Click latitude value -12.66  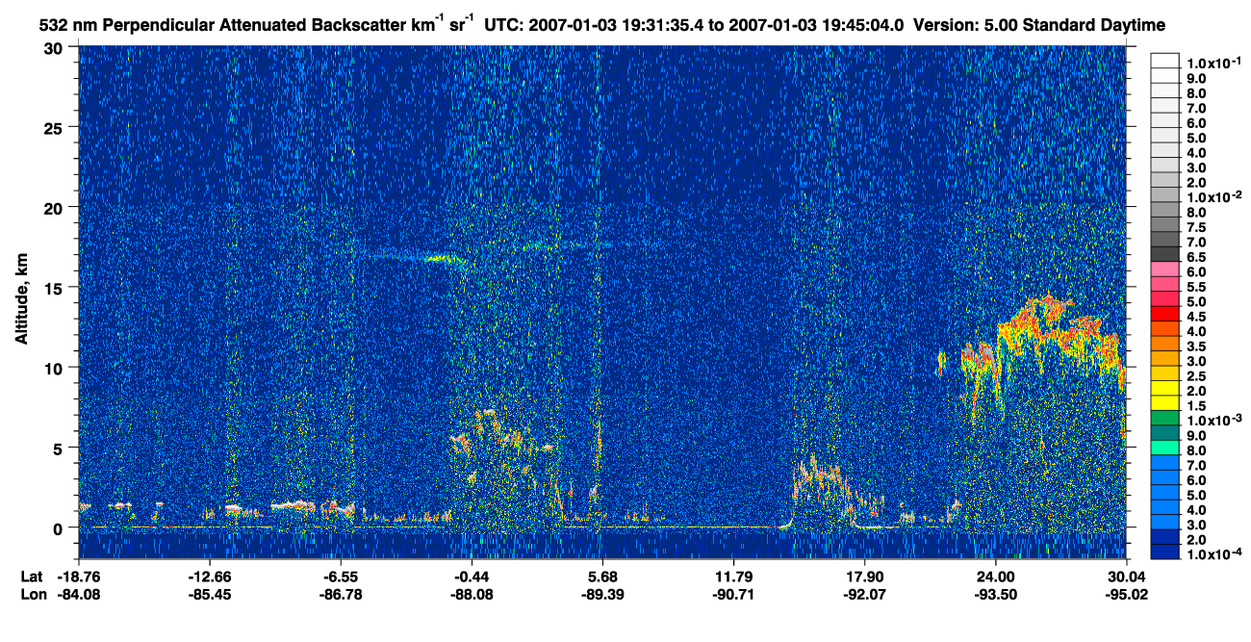pos(210,576)
